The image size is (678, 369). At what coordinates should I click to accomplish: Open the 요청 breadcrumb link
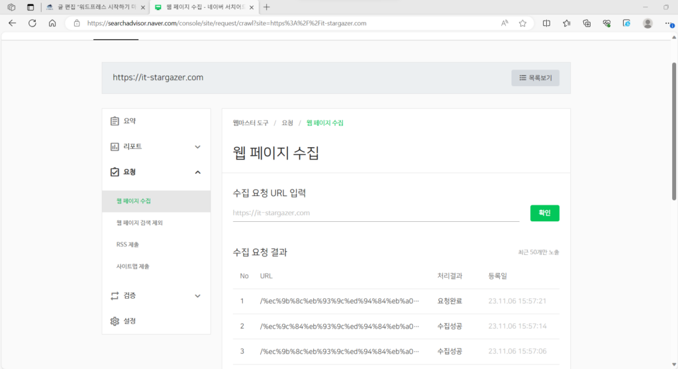(287, 123)
